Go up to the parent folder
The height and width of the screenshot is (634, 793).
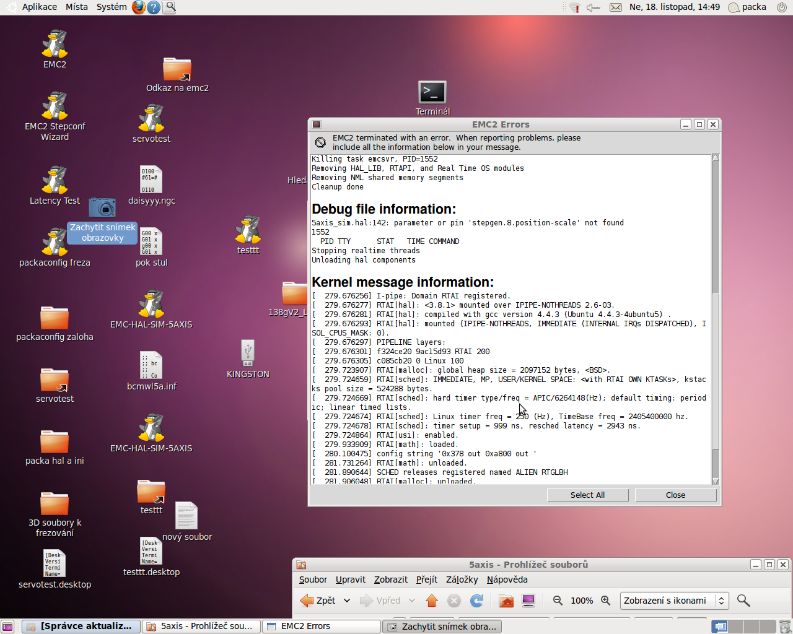click(x=432, y=601)
